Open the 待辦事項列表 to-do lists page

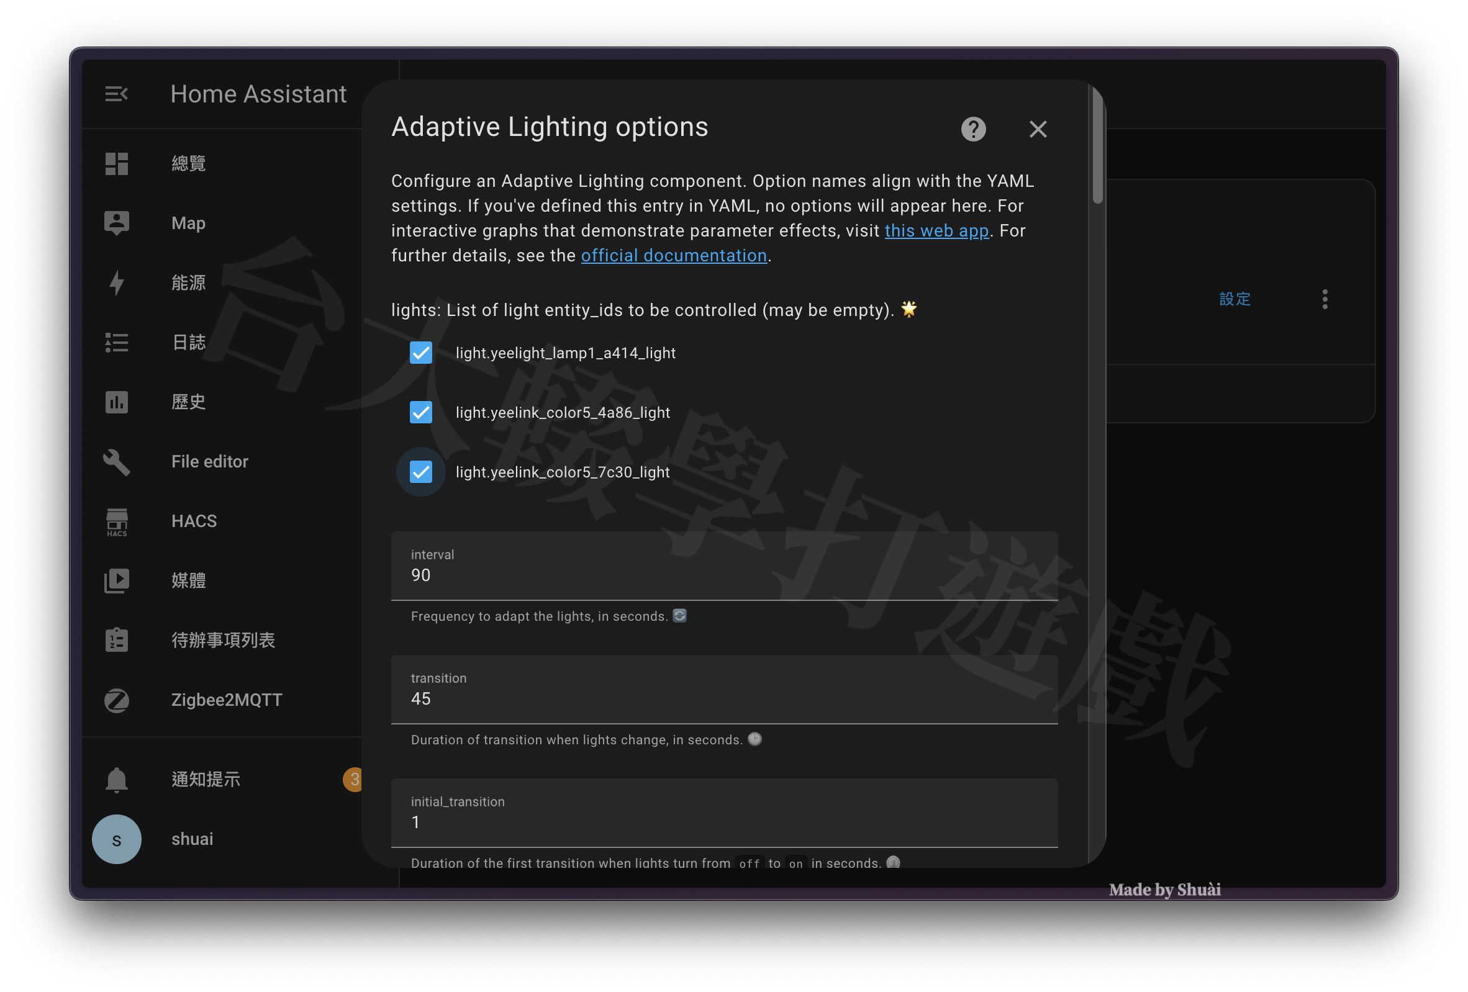[222, 639]
